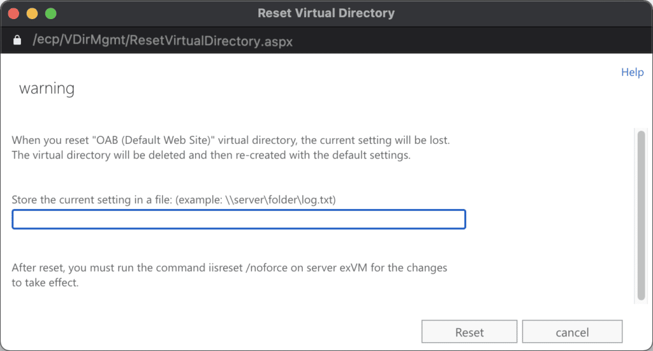Viewport: 653px width, 351px height.
Task: Click the scrollbar track below the thumb
Action: tap(642, 302)
